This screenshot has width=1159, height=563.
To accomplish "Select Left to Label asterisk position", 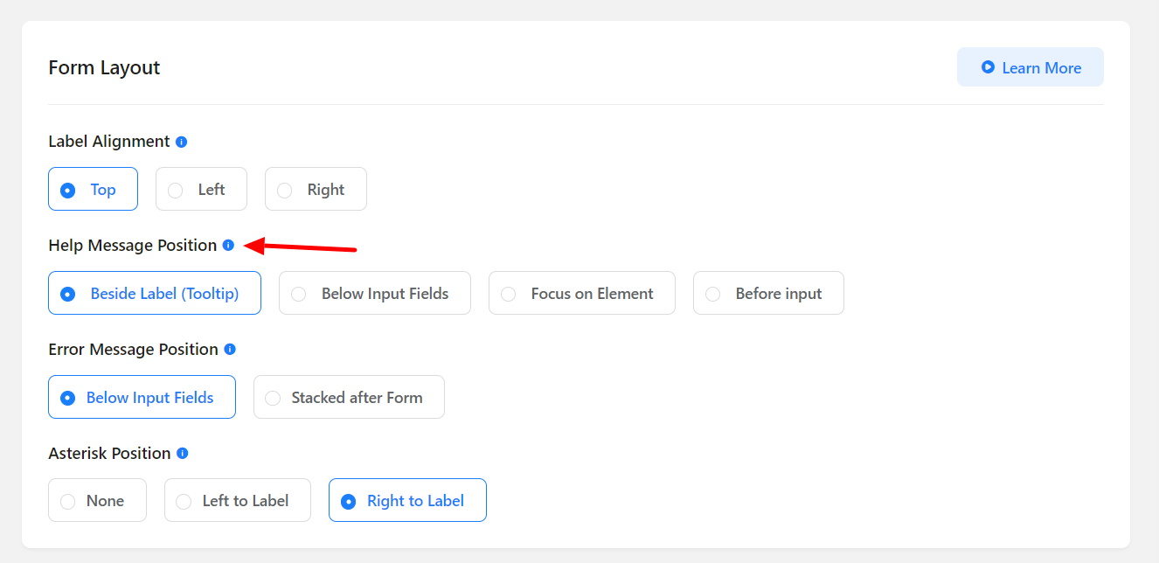I will 237,502.
